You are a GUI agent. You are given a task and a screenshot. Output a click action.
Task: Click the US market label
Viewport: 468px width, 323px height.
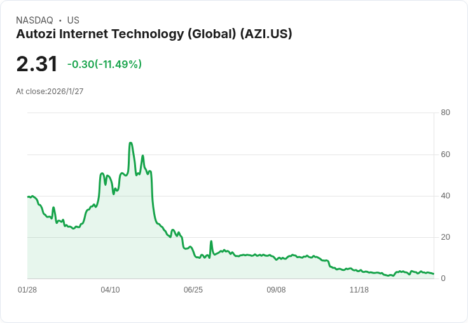[73, 20]
